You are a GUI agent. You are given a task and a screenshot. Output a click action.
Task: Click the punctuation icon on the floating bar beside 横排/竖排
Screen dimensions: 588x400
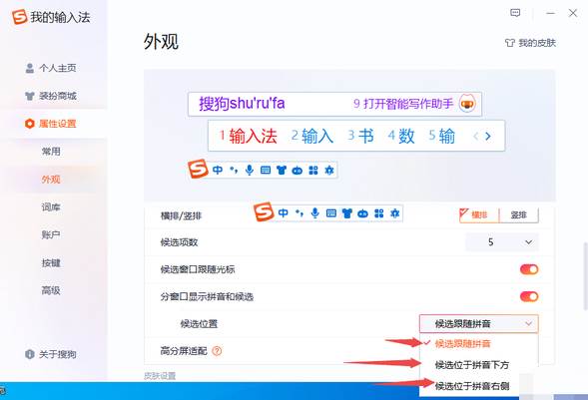[298, 213]
